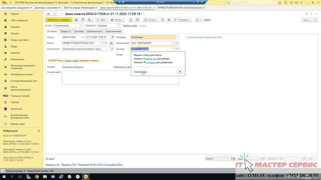Mark order as favorite with star
Viewport: 321px width, 180px height.
coord(61,14)
